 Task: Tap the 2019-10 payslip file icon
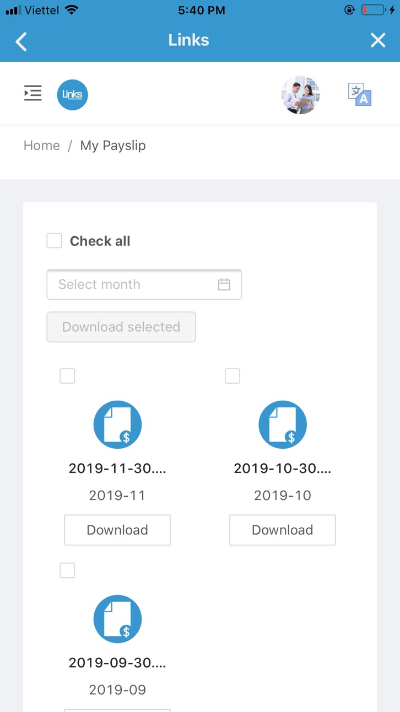point(283,424)
